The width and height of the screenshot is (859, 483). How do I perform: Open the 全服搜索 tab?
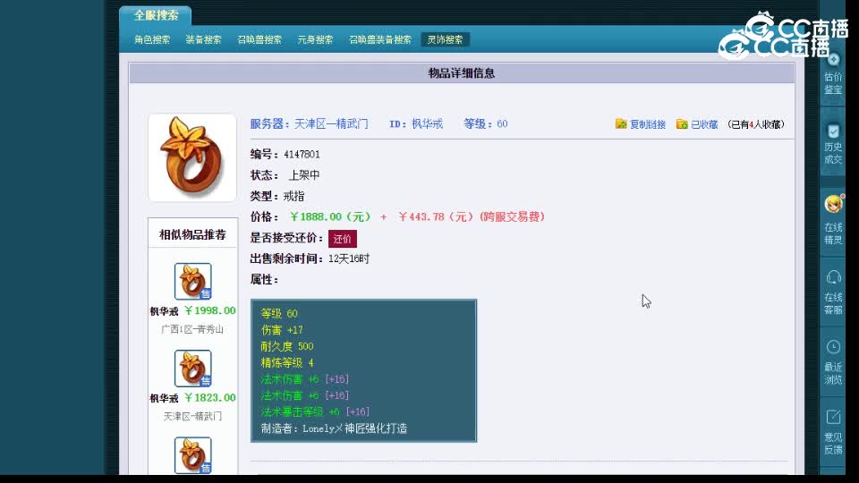coord(156,15)
